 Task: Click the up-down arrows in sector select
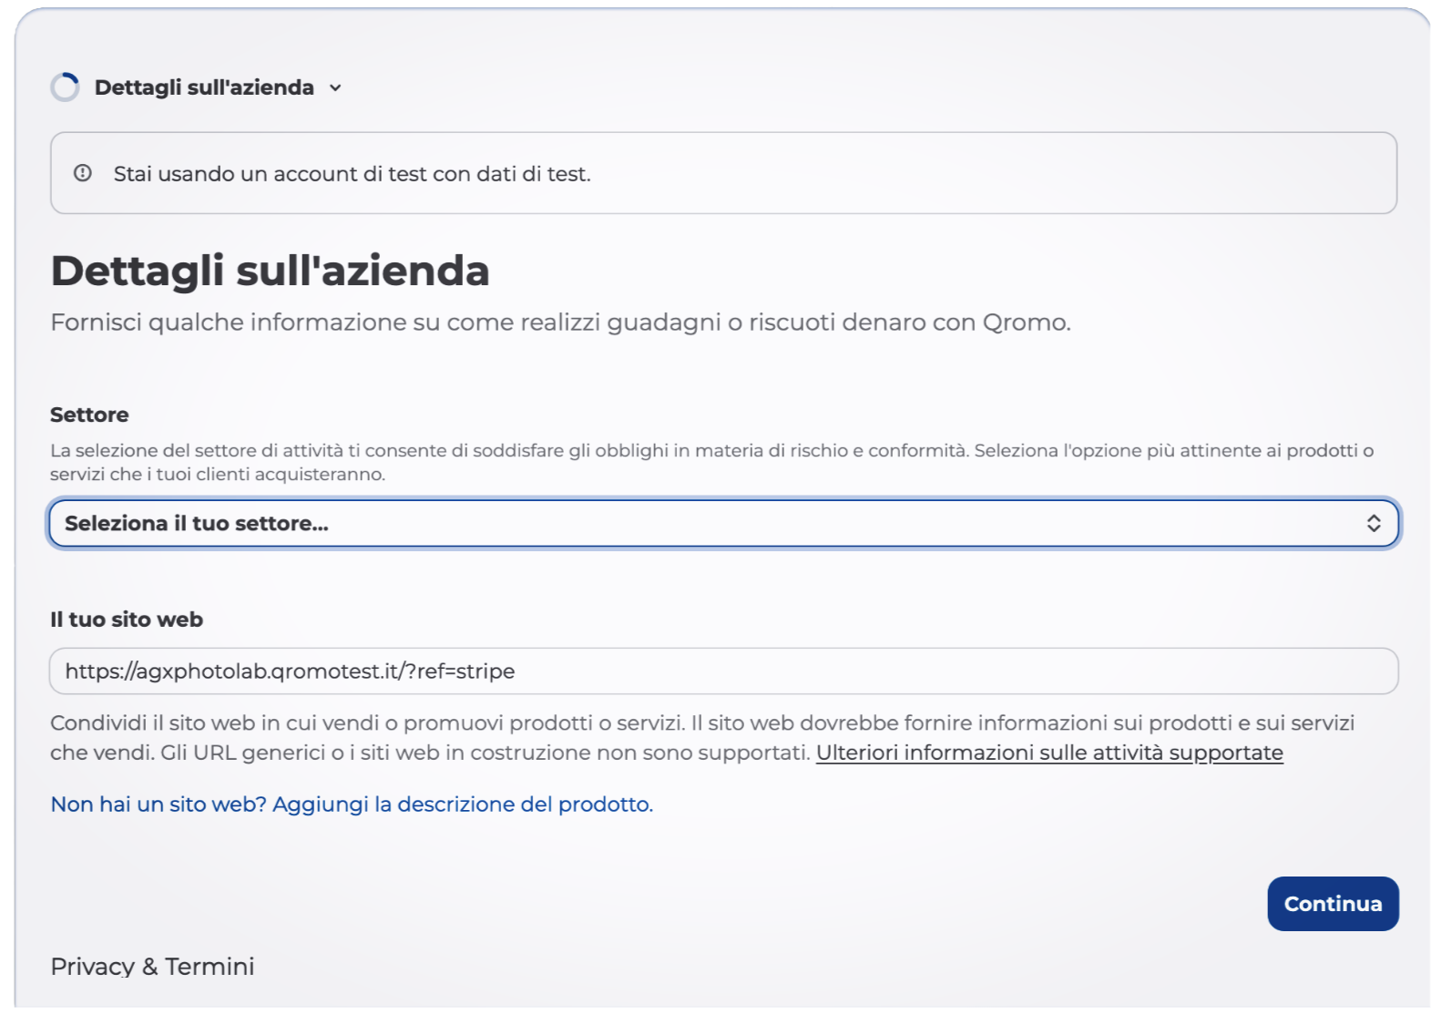1374,523
